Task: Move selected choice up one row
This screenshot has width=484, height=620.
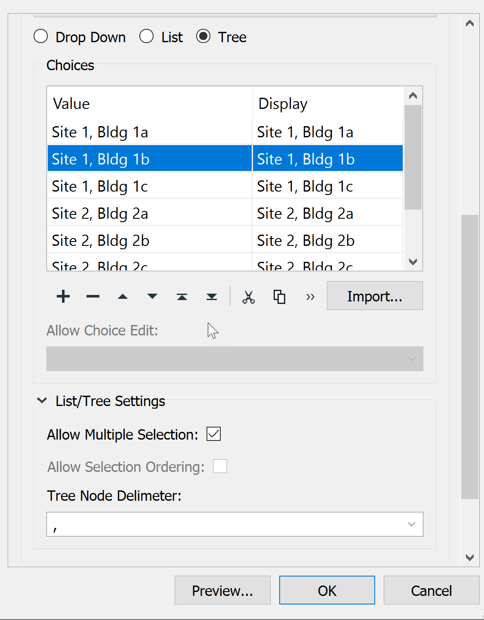Action: click(x=123, y=297)
